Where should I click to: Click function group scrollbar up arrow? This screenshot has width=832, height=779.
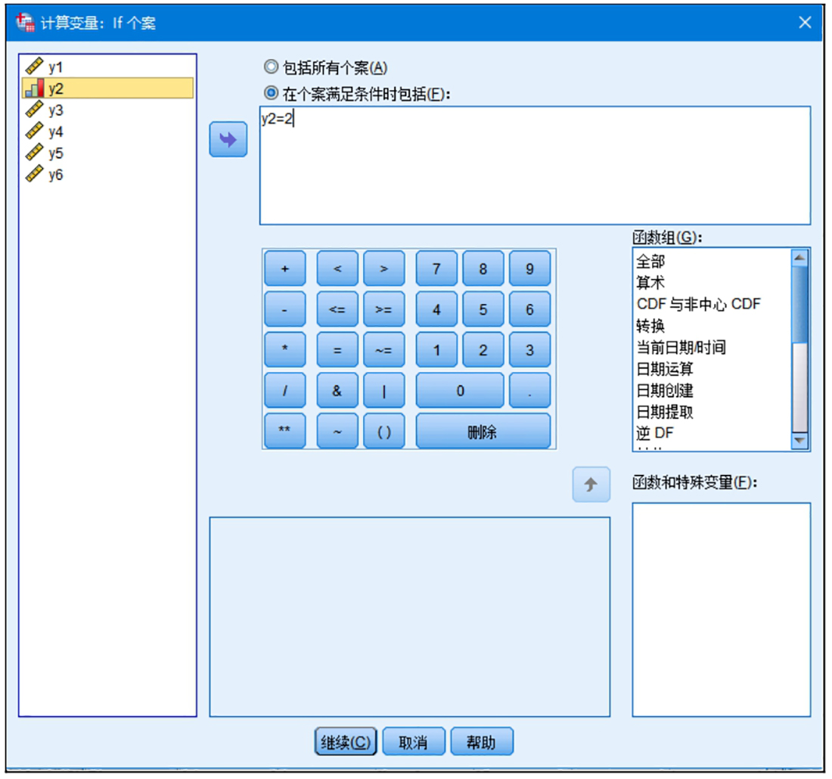(799, 258)
